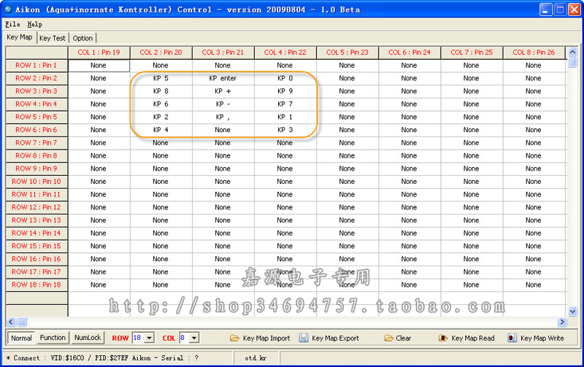Select the ROW 10 : Pin 10 header
Viewport: 584px width, 367px height.
36,182
